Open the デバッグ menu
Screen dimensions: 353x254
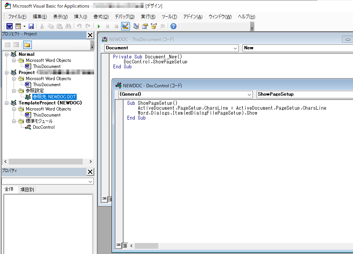tap(124, 17)
